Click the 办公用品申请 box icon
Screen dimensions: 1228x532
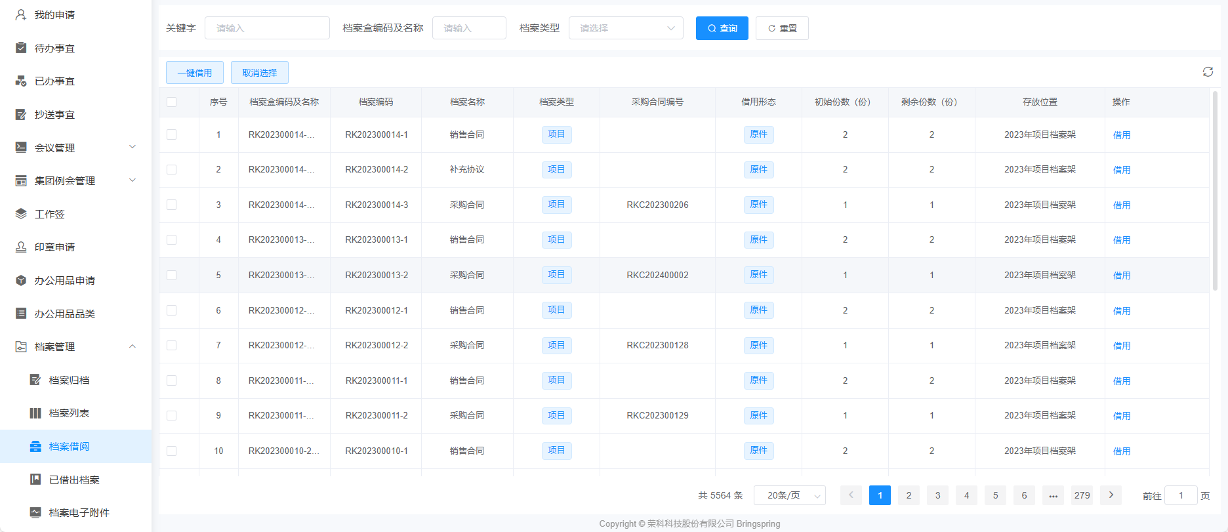21,280
